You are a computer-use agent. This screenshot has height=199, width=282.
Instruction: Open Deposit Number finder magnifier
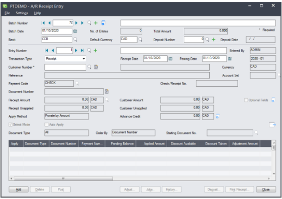coord(207,39)
